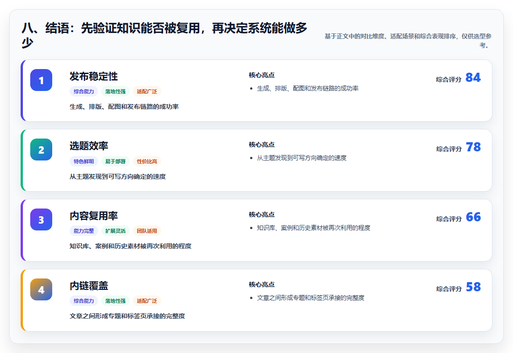The width and height of the screenshot is (513, 353).
Task: Click the subtitle note 基于正文中的对比维度
Action: 408,41
